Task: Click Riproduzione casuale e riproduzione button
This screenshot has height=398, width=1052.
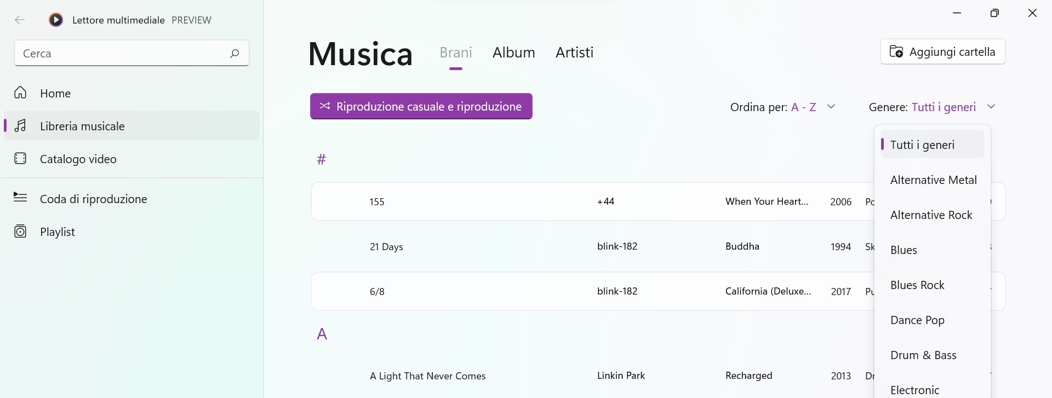Action: (x=421, y=106)
